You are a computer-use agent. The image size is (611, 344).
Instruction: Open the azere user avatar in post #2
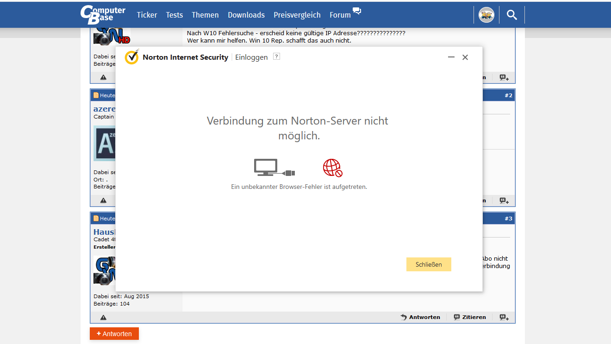pos(105,144)
